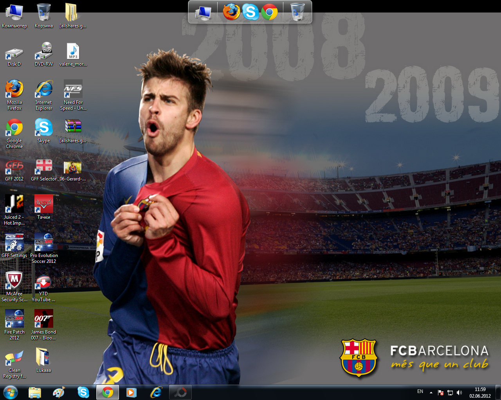Open Windows Explorer from the taskbar
This screenshot has width=501, height=400.
35,392
